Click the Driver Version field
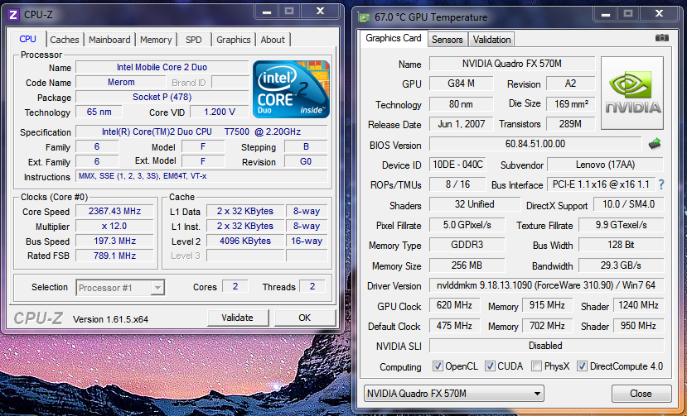 point(546,285)
